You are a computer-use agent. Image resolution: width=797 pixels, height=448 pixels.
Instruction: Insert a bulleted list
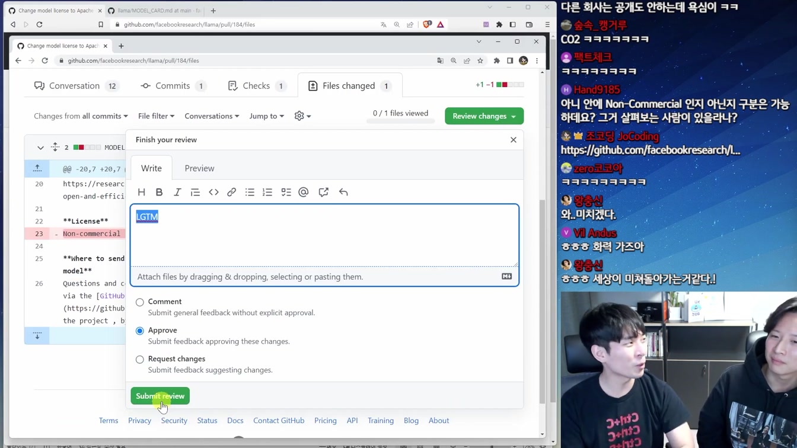pos(250,192)
